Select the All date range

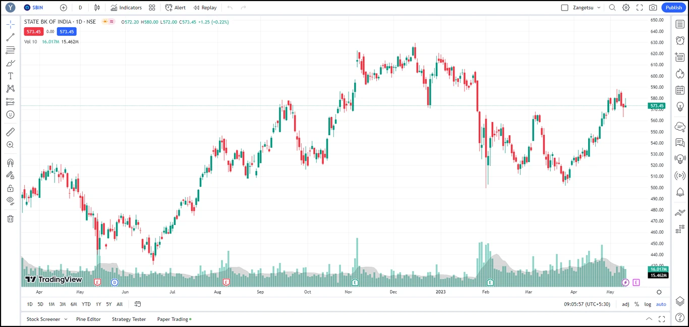(x=120, y=304)
